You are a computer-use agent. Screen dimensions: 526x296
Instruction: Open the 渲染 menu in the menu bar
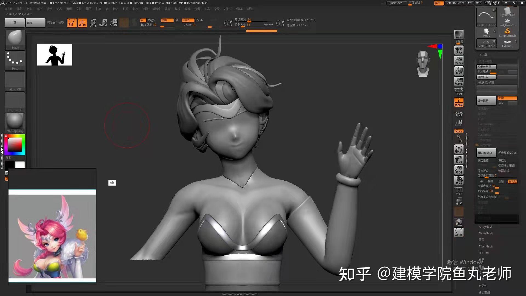[x=167, y=8]
